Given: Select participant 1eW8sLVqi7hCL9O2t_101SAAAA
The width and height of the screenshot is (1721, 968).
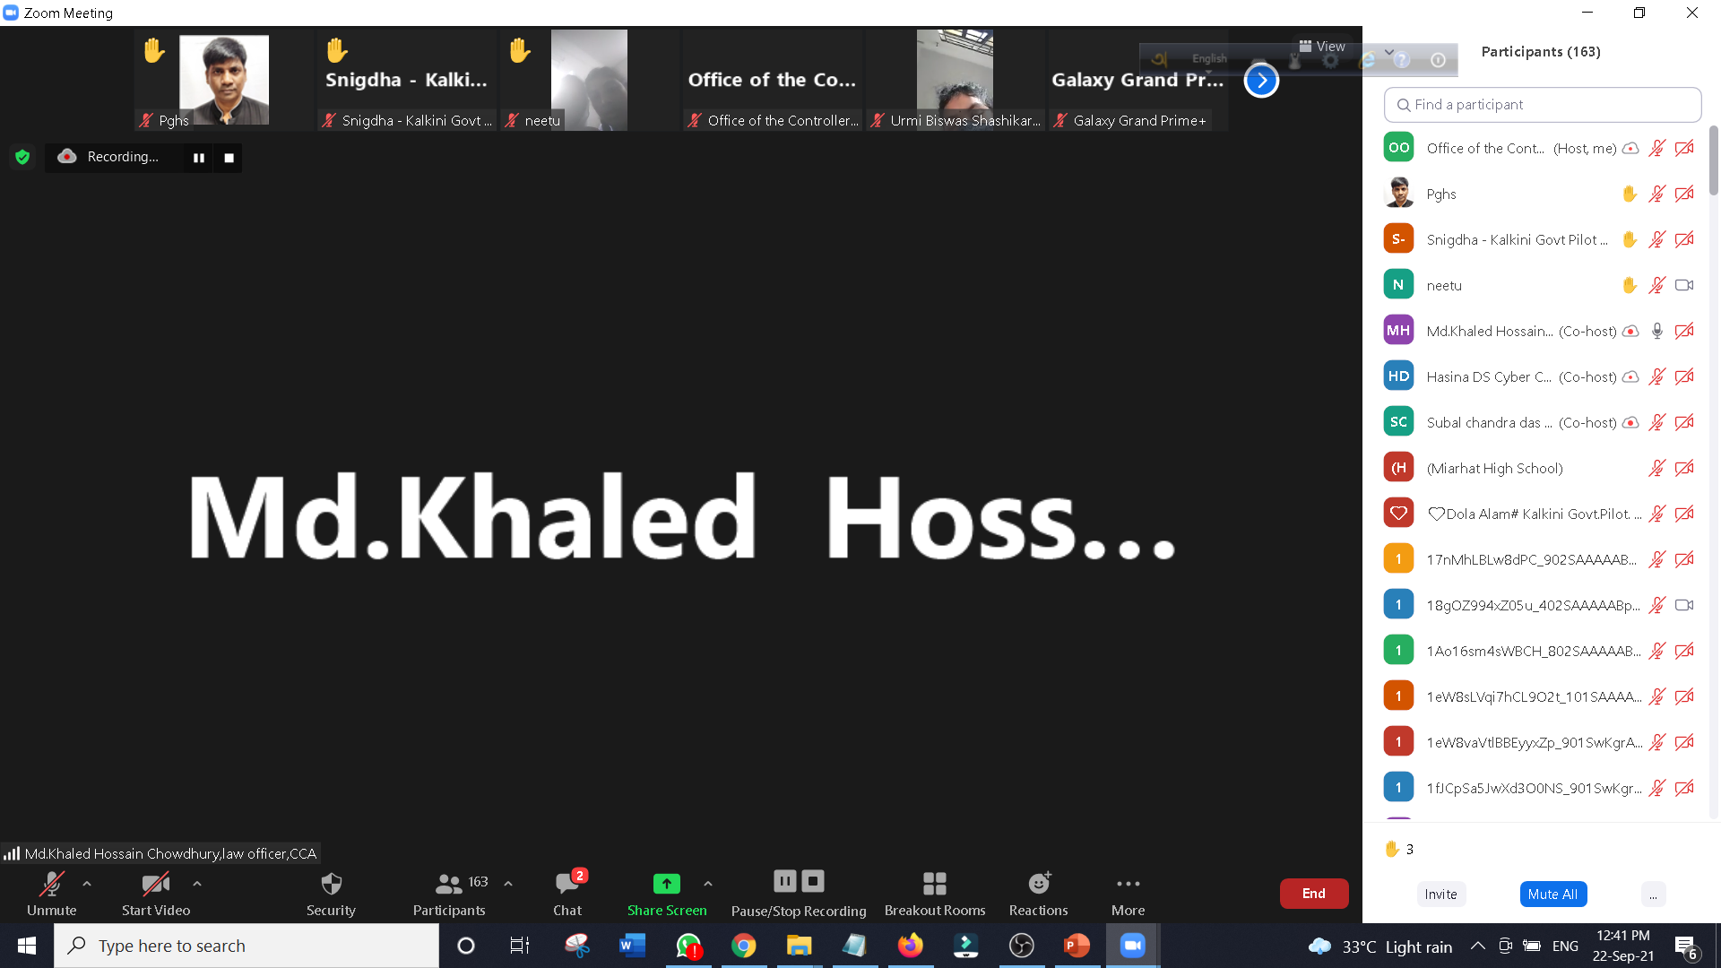Looking at the screenshot, I should pos(1543,696).
